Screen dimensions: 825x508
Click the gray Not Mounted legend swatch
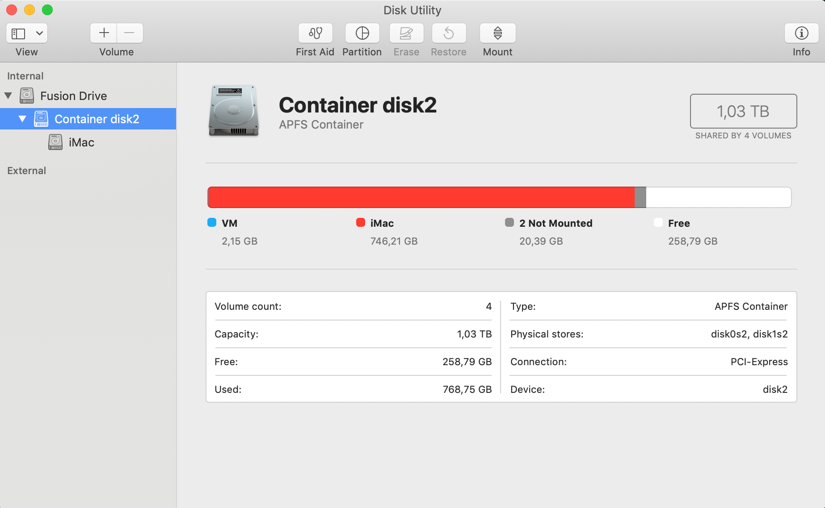click(x=509, y=222)
